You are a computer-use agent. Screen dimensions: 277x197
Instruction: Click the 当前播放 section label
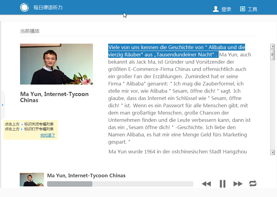30,31
